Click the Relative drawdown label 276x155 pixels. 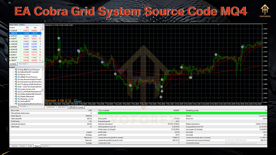coord(193,124)
